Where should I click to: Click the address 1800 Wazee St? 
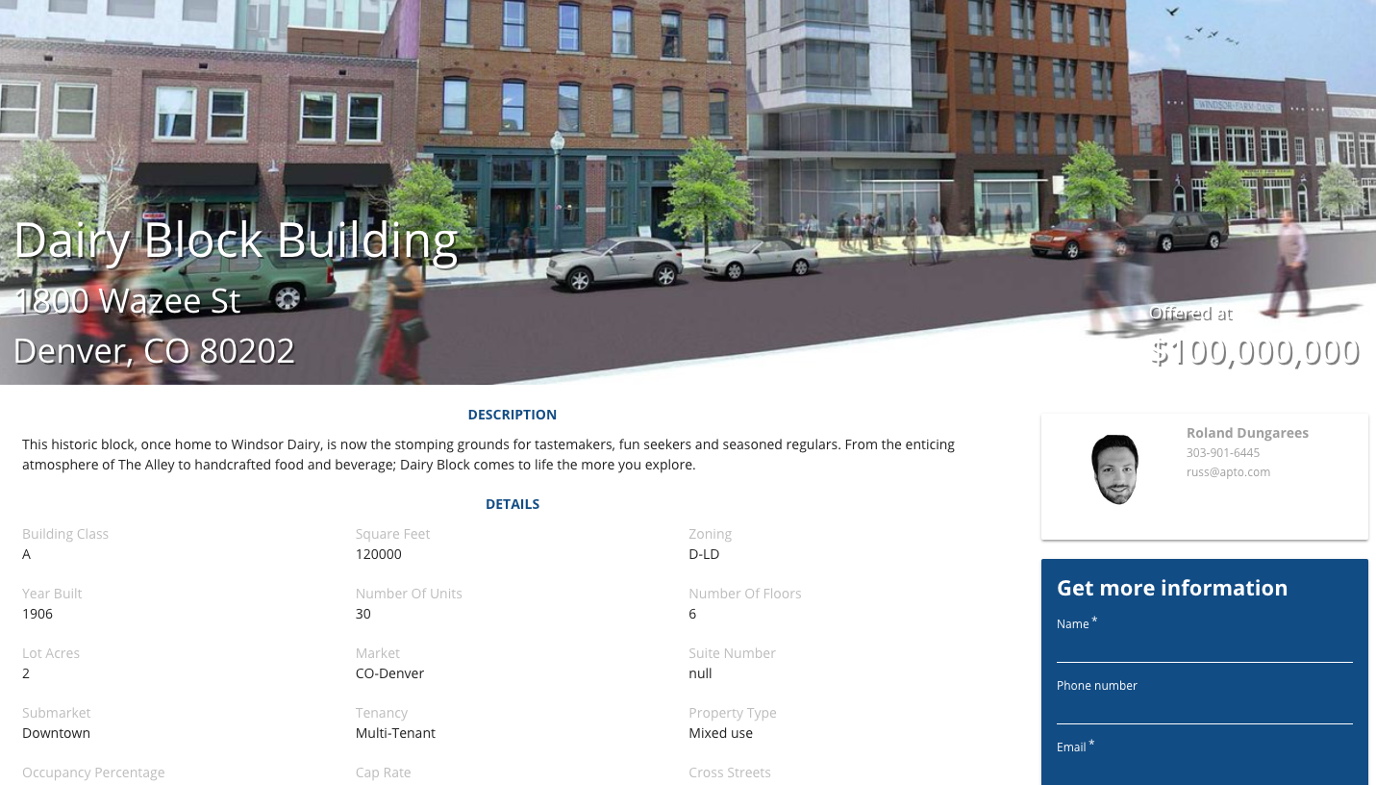[127, 300]
